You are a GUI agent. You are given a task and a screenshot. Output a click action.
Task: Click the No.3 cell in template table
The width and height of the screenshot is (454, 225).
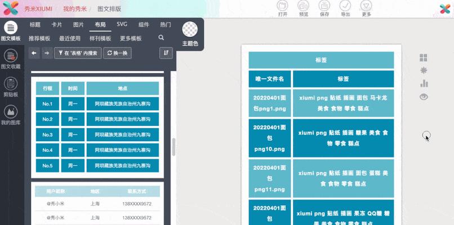pos(47,134)
